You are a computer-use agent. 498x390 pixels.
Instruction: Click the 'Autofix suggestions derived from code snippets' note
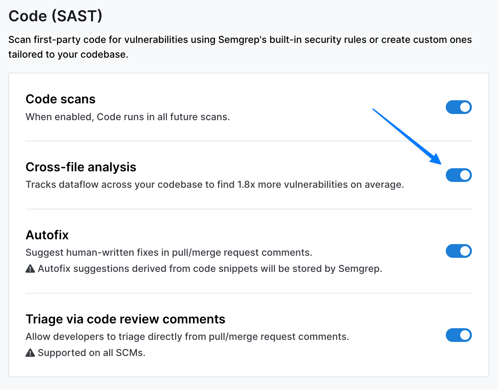click(210, 269)
